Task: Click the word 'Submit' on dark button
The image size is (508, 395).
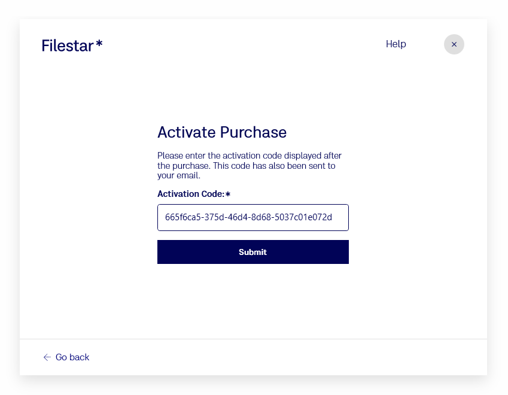Action: coord(253,252)
